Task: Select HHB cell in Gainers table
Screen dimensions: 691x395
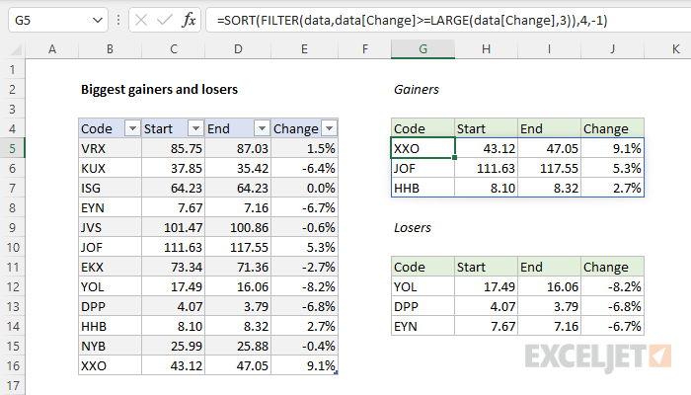Action: [x=423, y=189]
